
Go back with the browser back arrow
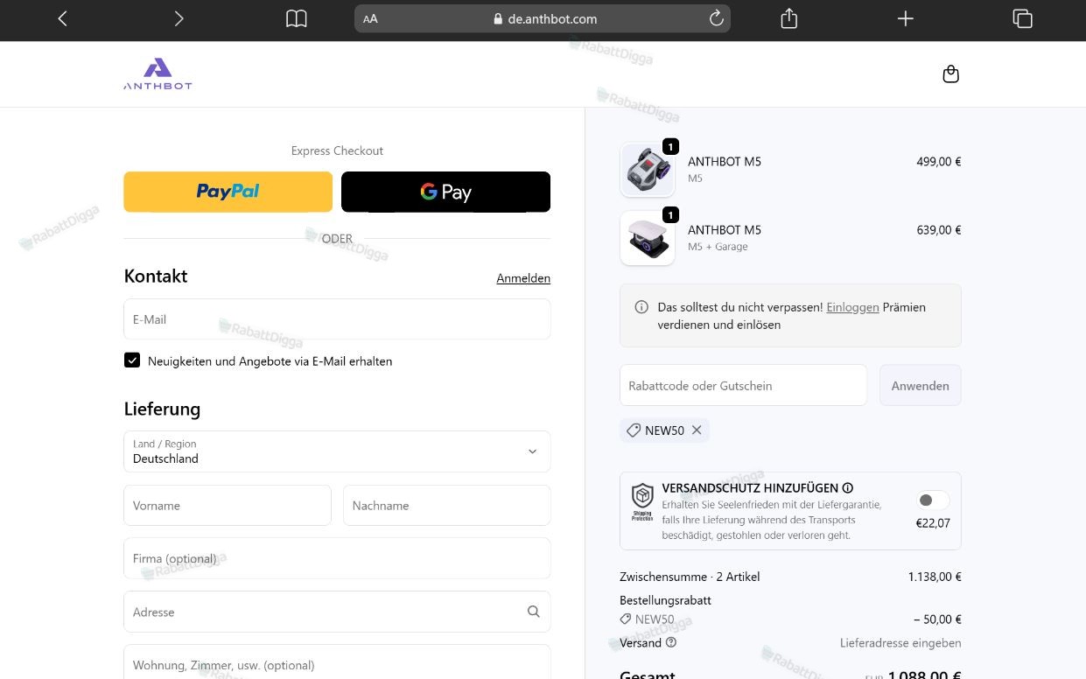pyautogui.click(x=62, y=18)
